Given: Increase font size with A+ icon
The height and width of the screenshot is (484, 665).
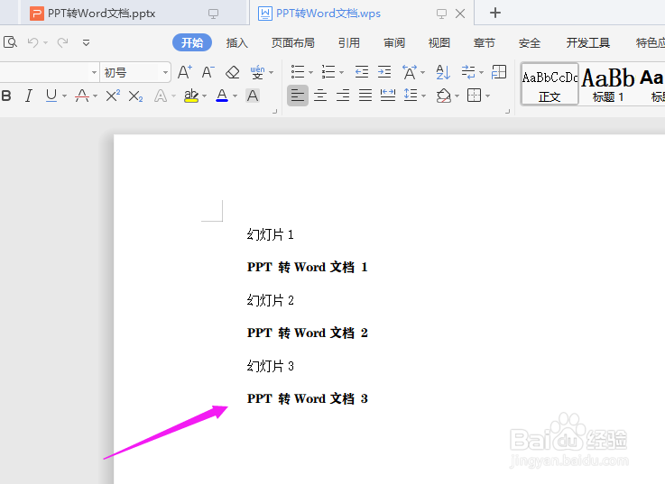Looking at the screenshot, I should pyautogui.click(x=184, y=72).
